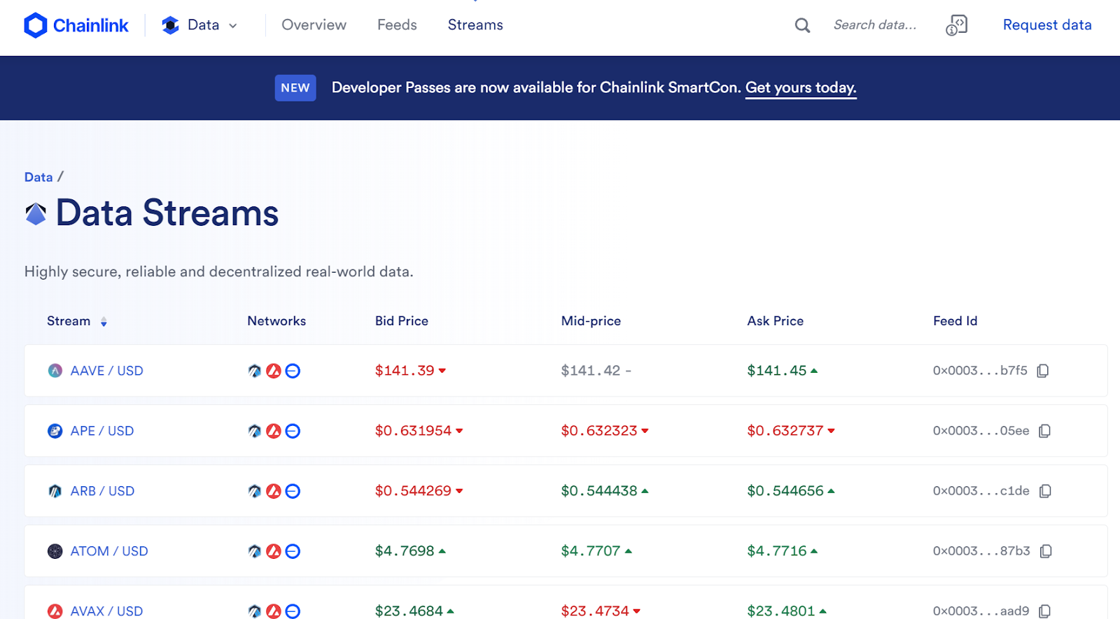Open the Overview tab
Image resolution: width=1120 pixels, height=619 pixels.
pyautogui.click(x=314, y=25)
